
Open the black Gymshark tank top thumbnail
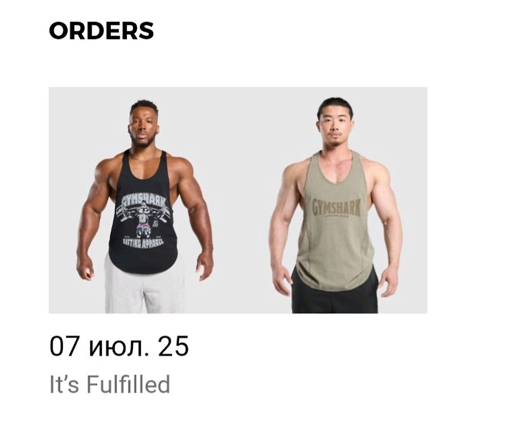pyautogui.click(x=145, y=200)
